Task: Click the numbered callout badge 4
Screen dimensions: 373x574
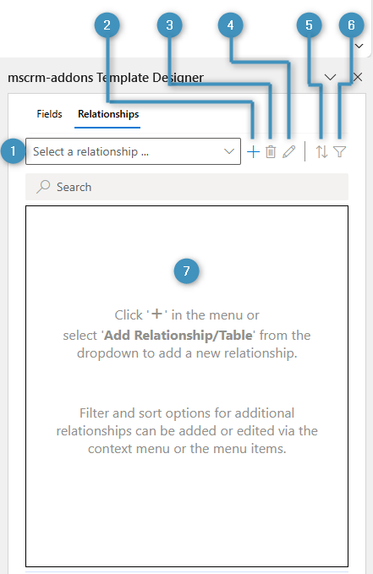Action: click(x=230, y=25)
